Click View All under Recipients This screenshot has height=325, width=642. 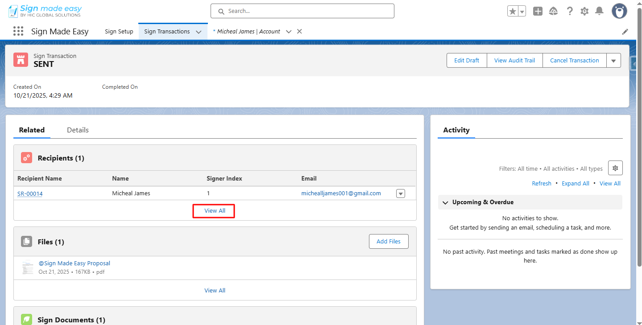pos(215,211)
